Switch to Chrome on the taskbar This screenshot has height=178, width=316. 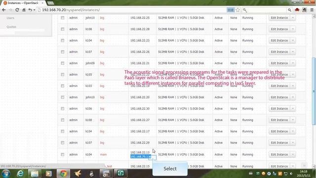coord(63,174)
